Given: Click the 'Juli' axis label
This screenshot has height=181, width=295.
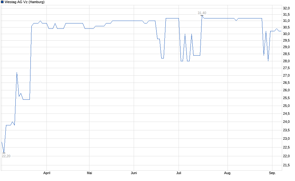Looking at the screenshot, I should [179, 173].
